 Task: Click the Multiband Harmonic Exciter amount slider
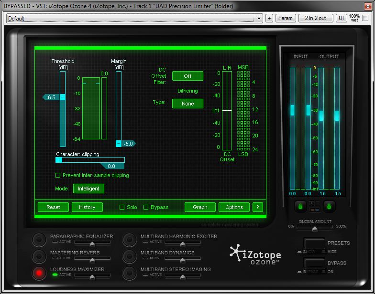(183, 243)
